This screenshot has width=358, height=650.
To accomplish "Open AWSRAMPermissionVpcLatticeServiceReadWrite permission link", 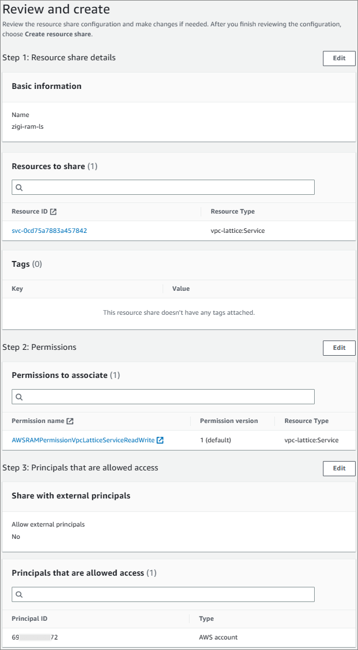I will tap(83, 440).
